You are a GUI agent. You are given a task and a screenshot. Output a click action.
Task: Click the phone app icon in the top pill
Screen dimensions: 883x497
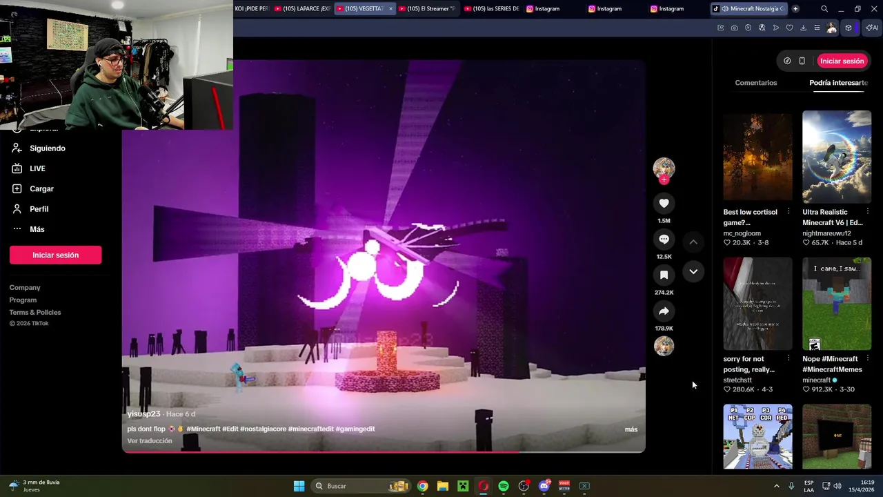(802, 61)
